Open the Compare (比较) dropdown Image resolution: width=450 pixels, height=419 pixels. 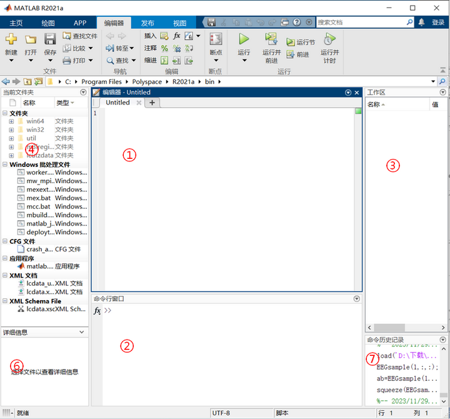coord(91,48)
